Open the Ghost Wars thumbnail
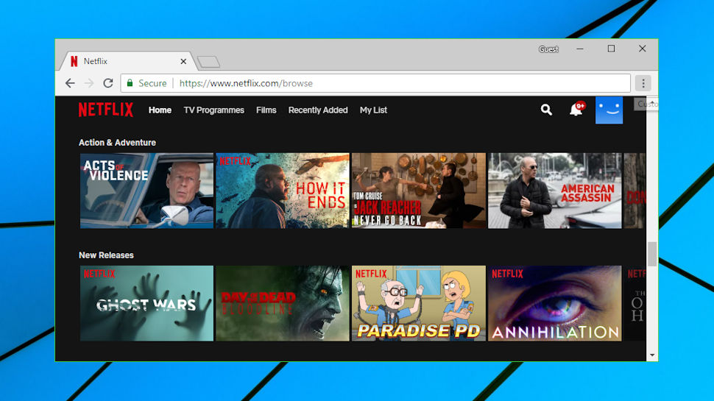The width and height of the screenshot is (714, 401). tap(146, 303)
